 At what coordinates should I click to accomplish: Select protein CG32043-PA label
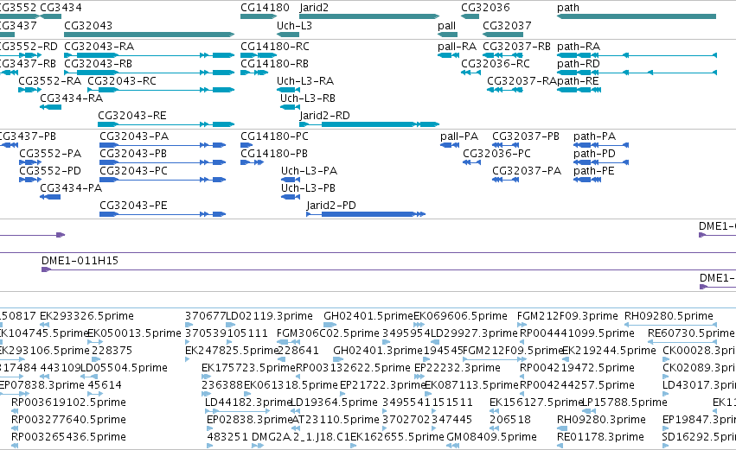coord(134,136)
